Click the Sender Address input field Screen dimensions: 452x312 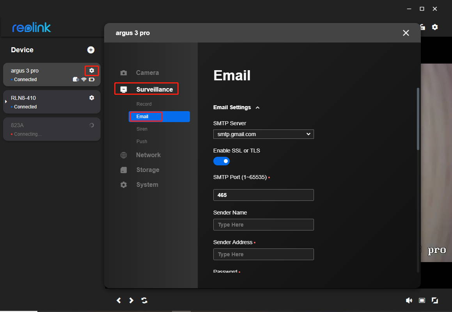coord(264,254)
